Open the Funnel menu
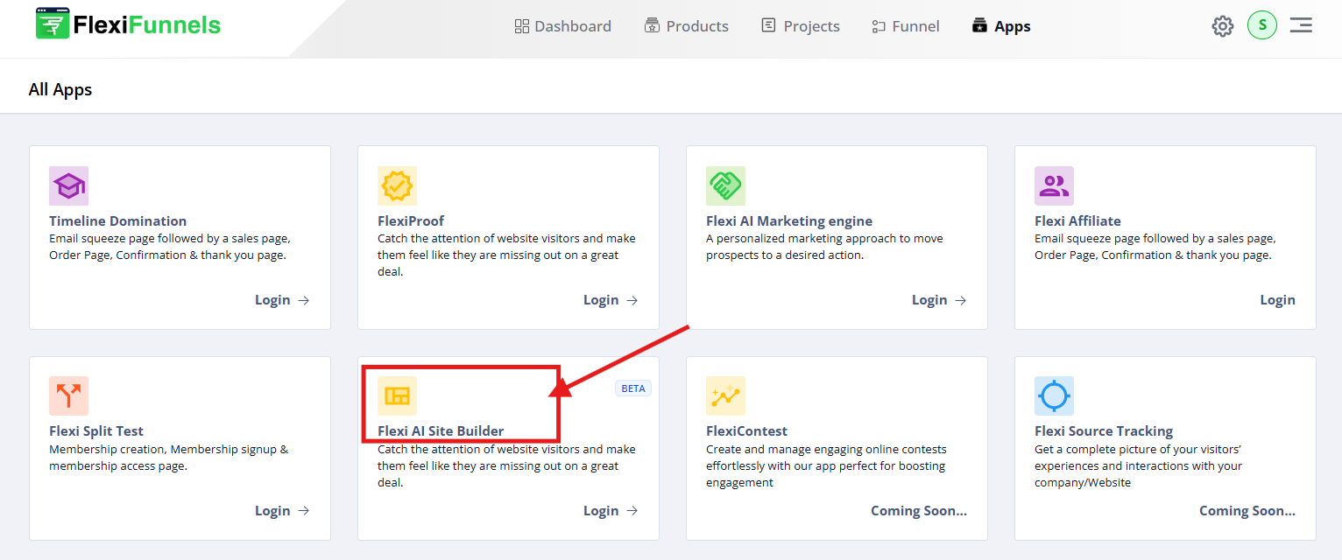This screenshot has height=560, width=1342. point(906,26)
